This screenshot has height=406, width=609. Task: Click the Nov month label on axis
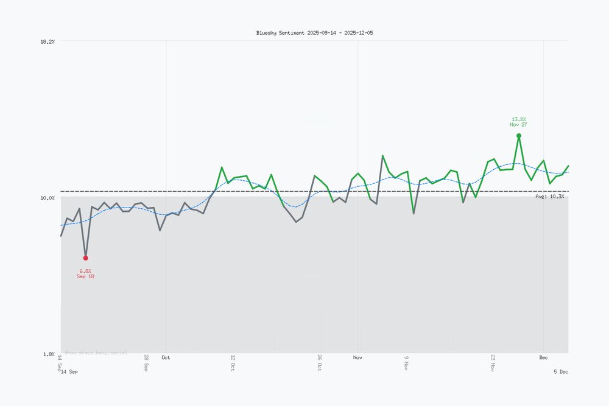point(357,358)
